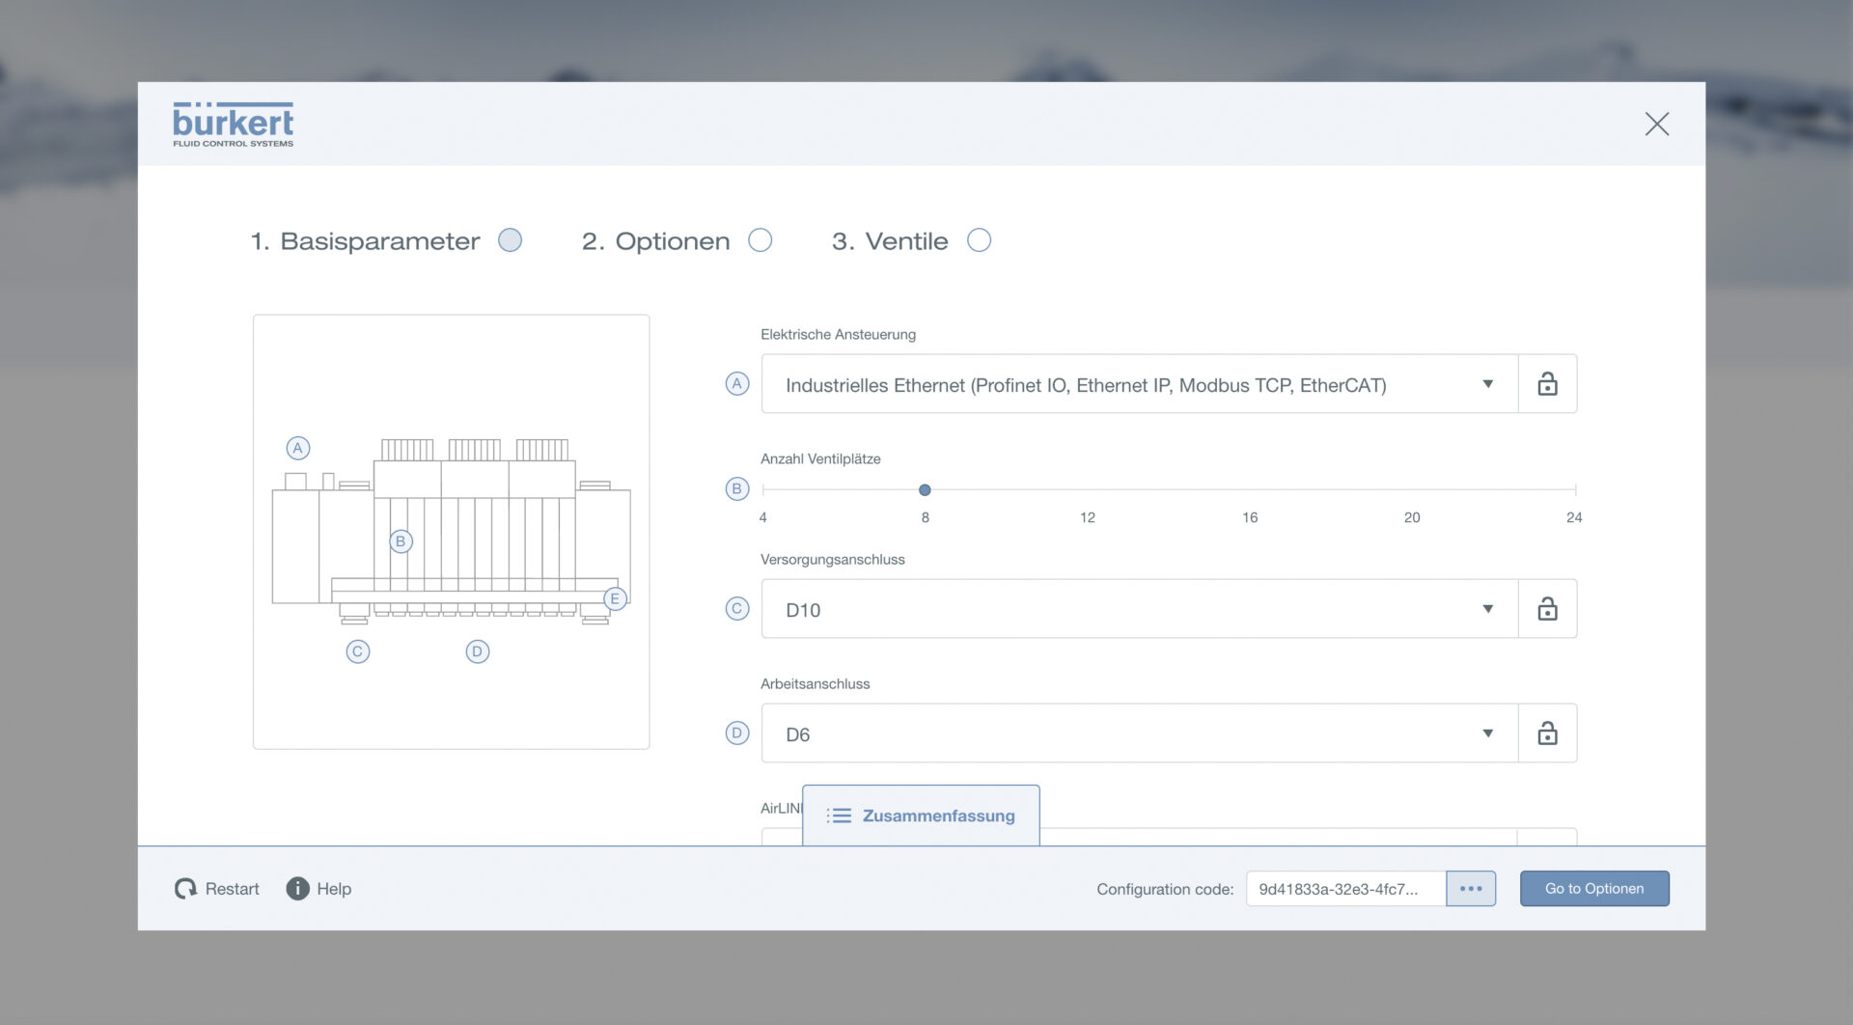Toggle the lock icon for Versorgungsanschluss D10

click(x=1547, y=609)
